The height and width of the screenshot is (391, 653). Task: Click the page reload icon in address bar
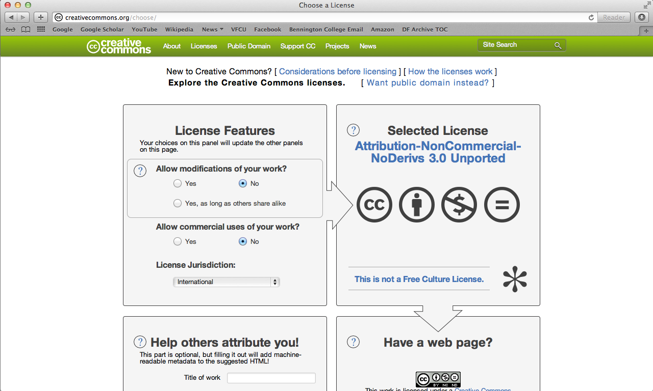coord(591,17)
